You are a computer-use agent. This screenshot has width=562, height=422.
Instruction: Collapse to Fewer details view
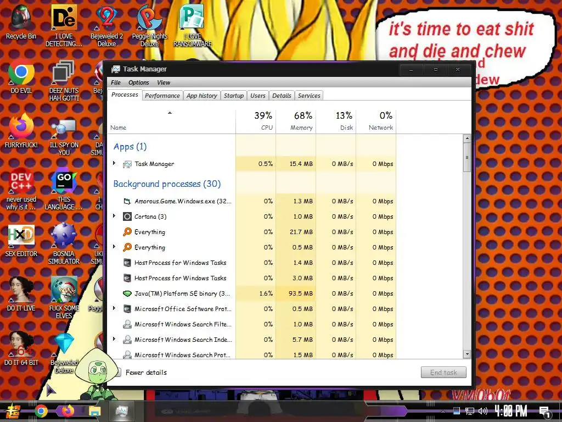tap(146, 373)
